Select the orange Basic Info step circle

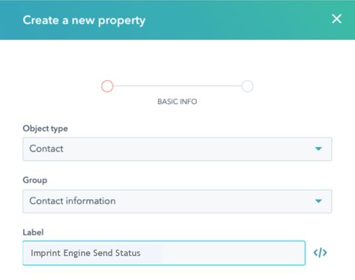[107, 86]
